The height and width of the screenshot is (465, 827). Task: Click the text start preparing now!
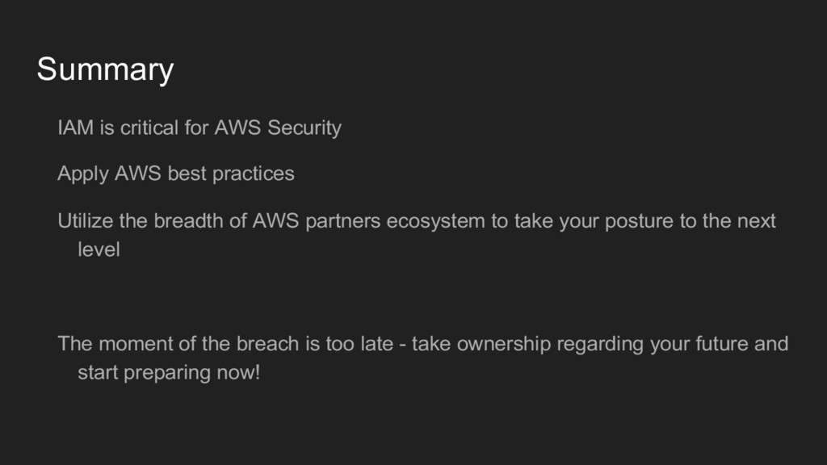pyautogui.click(x=169, y=373)
